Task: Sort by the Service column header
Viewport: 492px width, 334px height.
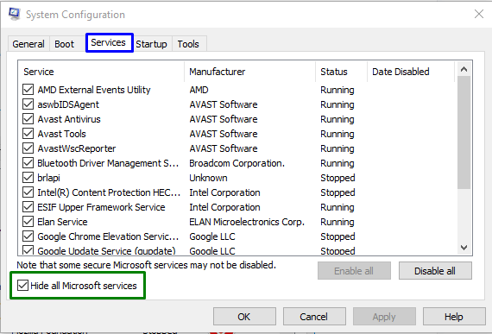Action: pos(101,72)
